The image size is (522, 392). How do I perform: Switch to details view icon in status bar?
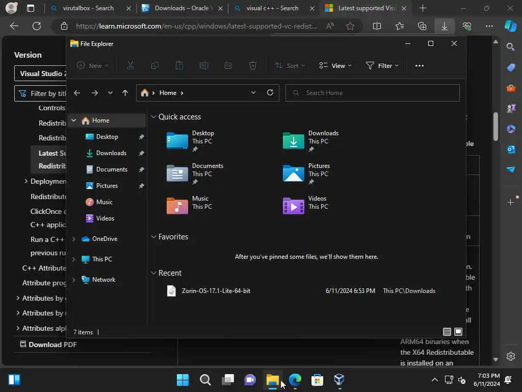pyautogui.click(x=447, y=332)
